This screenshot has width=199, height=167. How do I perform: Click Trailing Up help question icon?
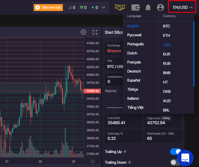[x=125, y=152]
